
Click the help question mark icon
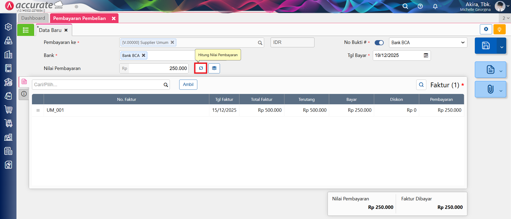point(420,6)
